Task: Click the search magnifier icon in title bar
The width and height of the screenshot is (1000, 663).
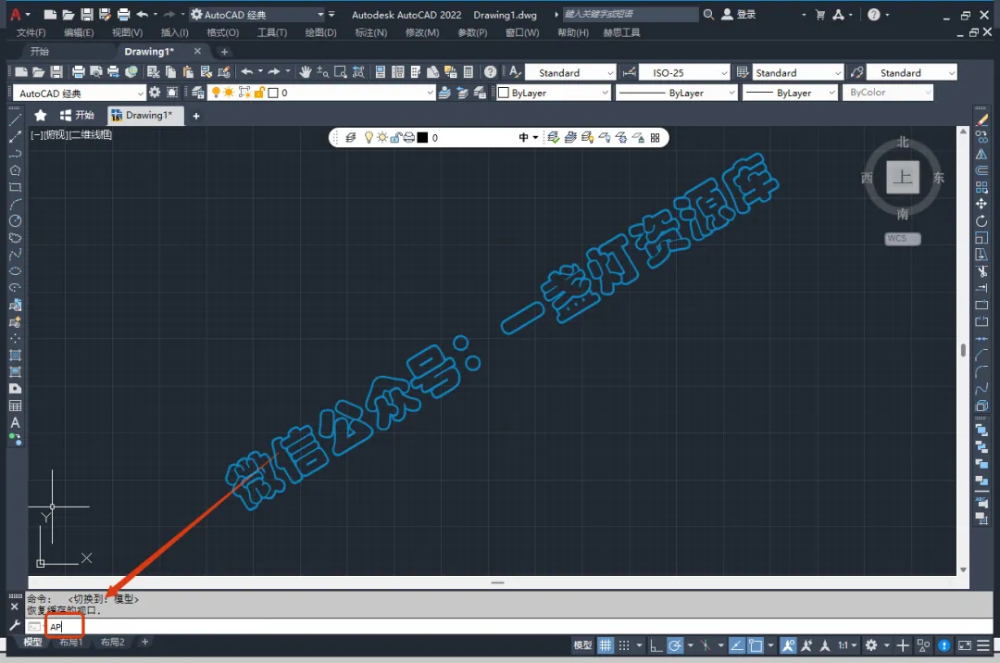Action: (x=708, y=14)
